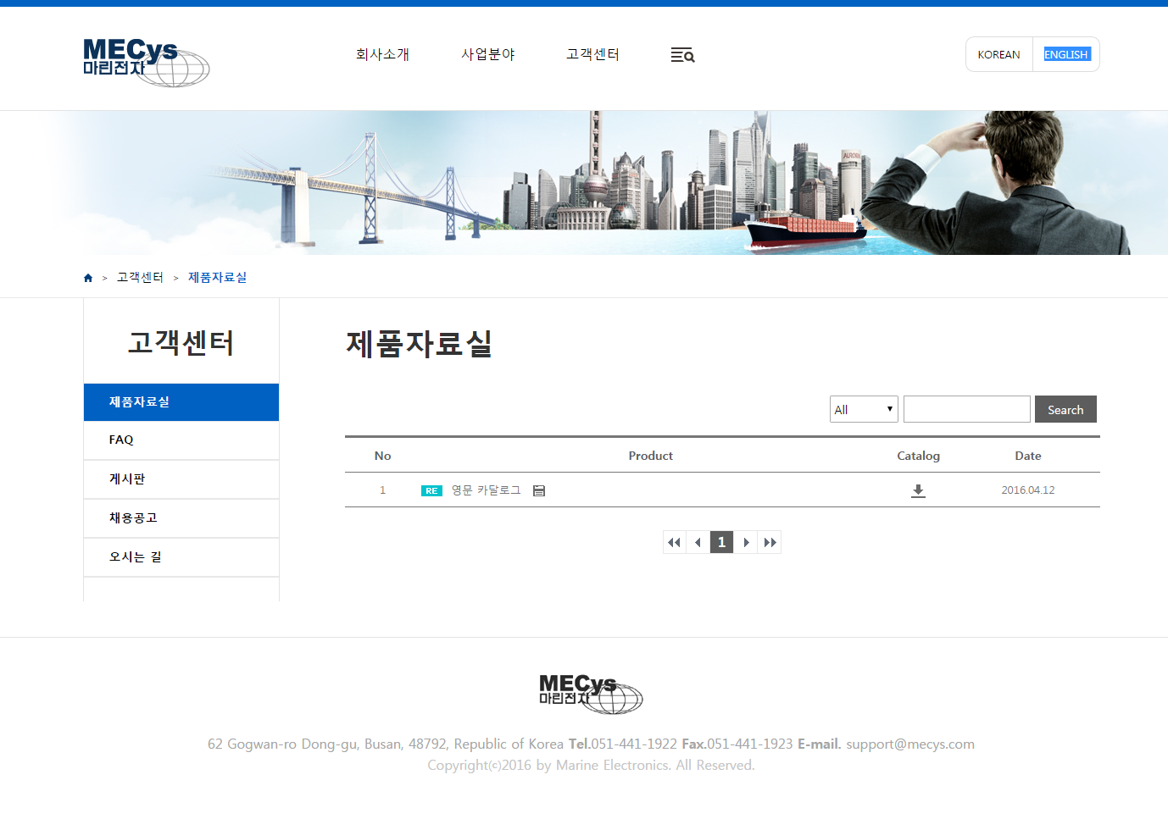Image resolution: width=1168 pixels, height=819 pixels.
Task: Open the 영문 카달로그 post
Action: (x=486, y=490)
